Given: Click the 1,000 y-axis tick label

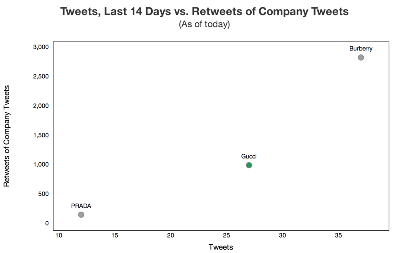Looking at the screenshot, I should click(x=41, y=164).
